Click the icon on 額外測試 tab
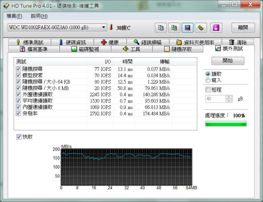263x202 pixels. pos(218,49)
